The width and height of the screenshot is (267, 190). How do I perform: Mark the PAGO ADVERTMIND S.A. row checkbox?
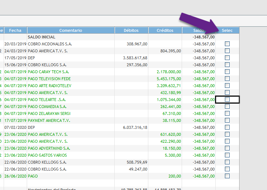click(x=227, y=148)
